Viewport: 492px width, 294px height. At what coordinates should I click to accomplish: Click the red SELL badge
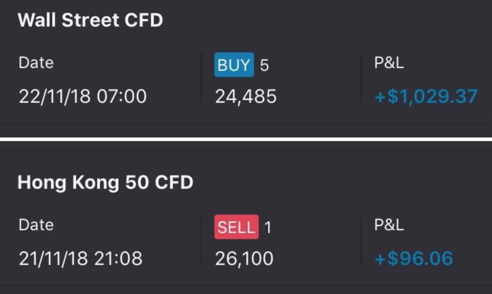(236, 227)
